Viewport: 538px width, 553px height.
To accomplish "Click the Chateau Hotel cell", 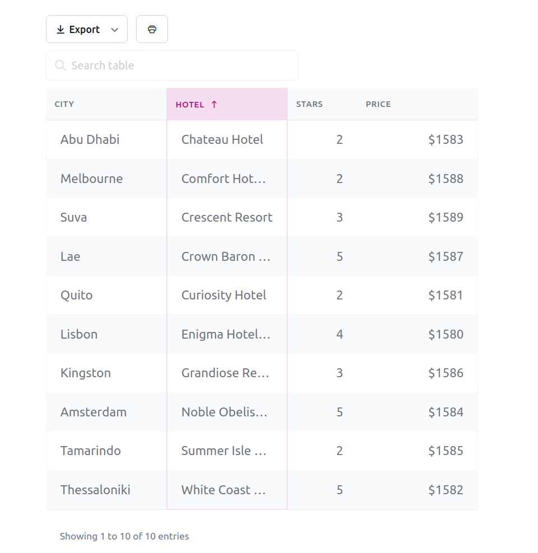I will tap(227, 140).
